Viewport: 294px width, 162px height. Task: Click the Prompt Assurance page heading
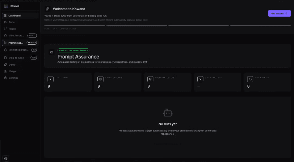[78, 56]
